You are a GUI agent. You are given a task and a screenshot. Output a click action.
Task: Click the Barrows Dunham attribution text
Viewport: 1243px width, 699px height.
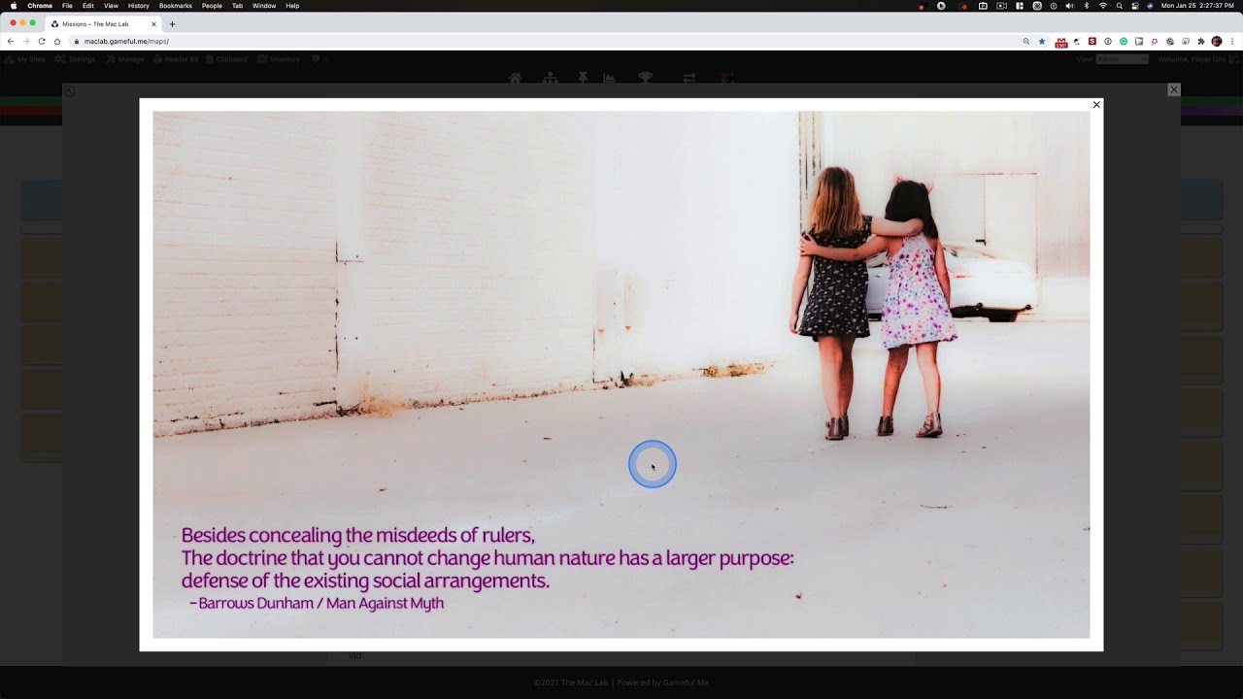point(317,603)
